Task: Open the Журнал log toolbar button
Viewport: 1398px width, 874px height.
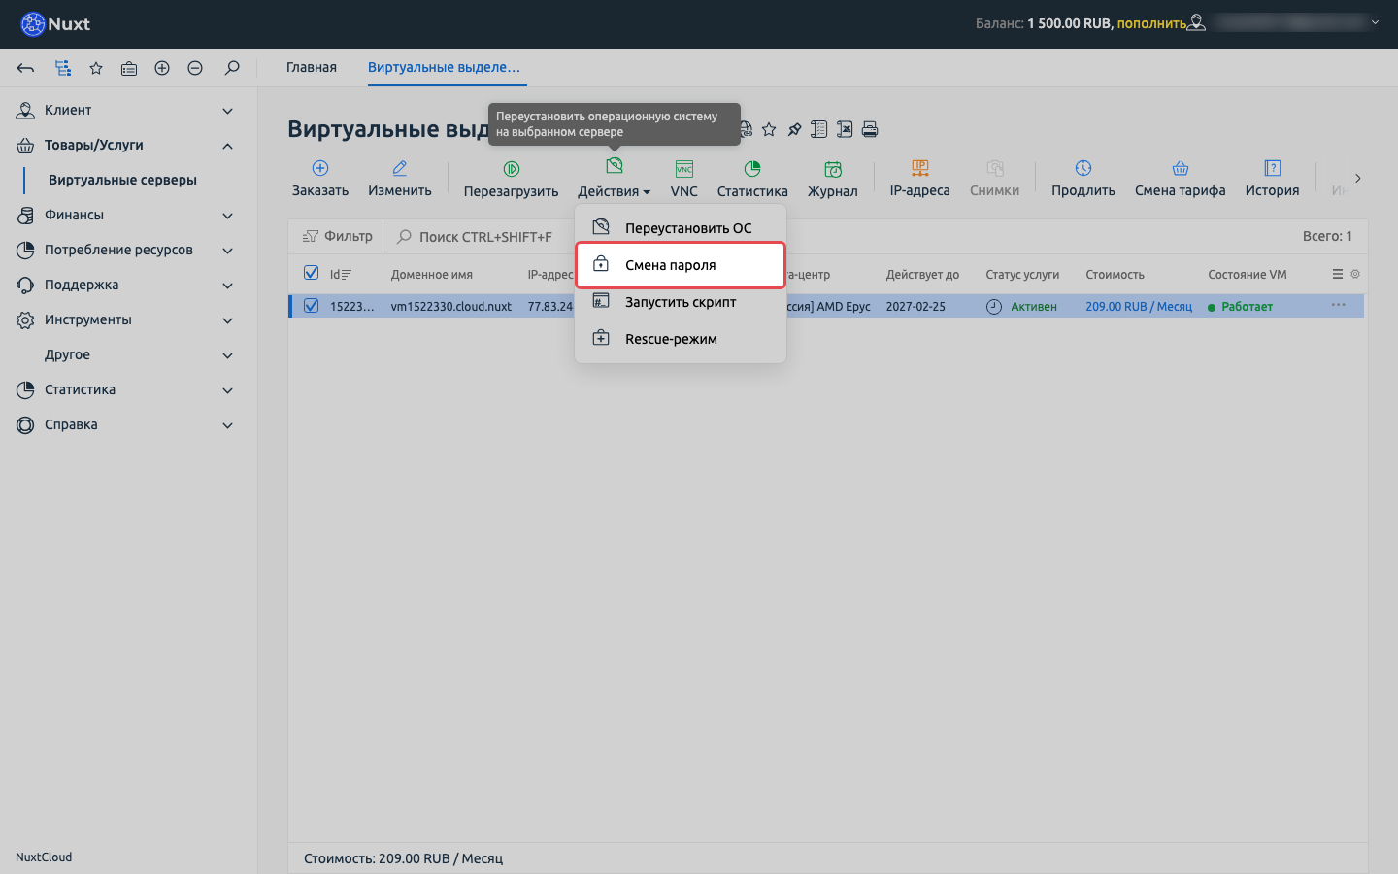Action: tap(833, 179)
